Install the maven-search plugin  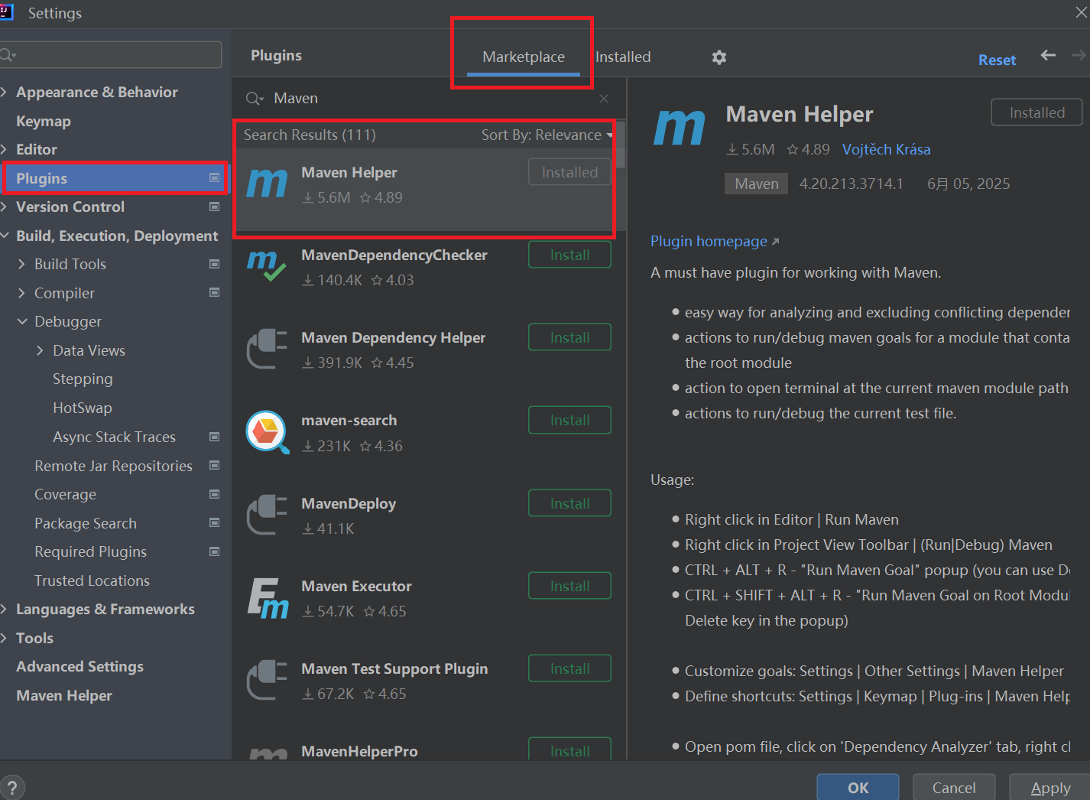[x=569, y=420]
